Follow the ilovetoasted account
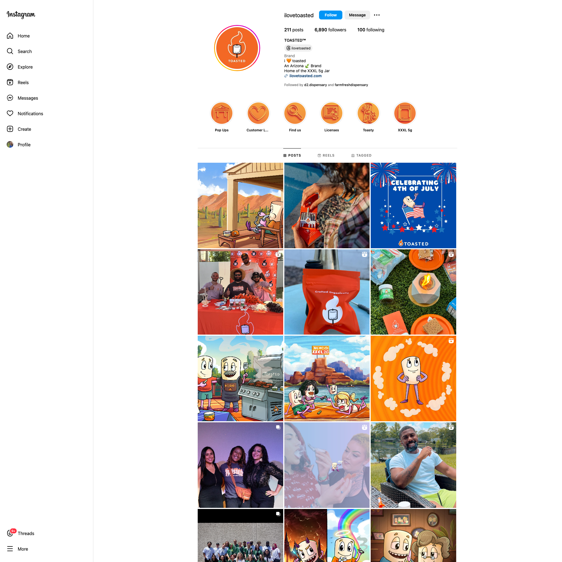Screen dimensions: 562x562 click(x=330, y=15)
